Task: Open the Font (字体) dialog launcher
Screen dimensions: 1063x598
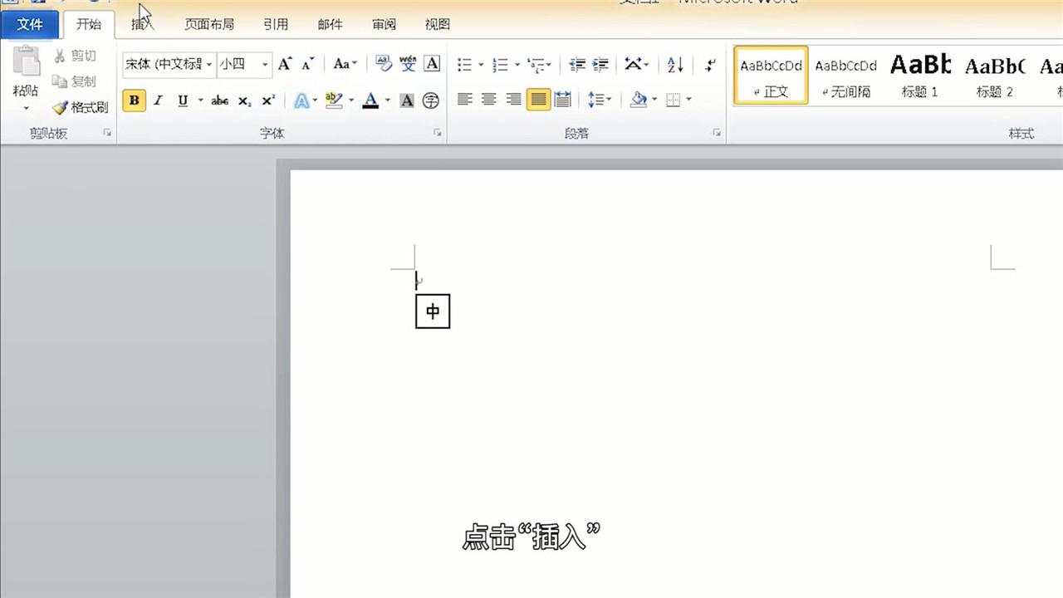Action: point(437,133)
